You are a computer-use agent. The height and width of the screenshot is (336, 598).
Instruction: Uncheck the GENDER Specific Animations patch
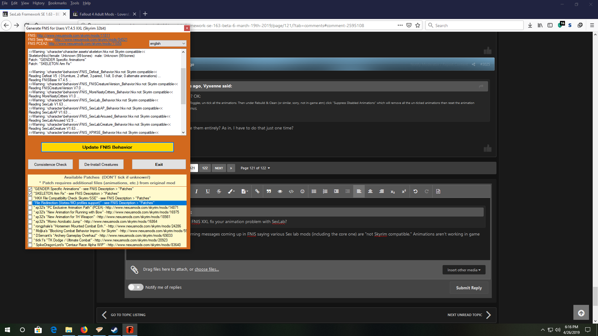click(30, 189)
